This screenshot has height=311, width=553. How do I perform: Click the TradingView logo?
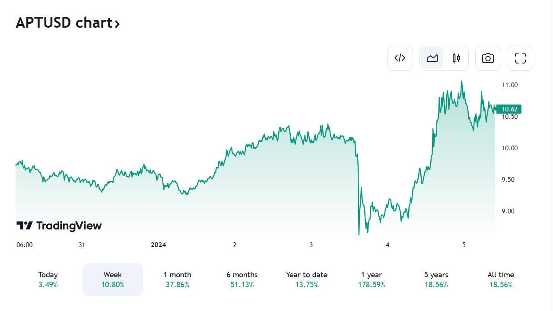59,225
